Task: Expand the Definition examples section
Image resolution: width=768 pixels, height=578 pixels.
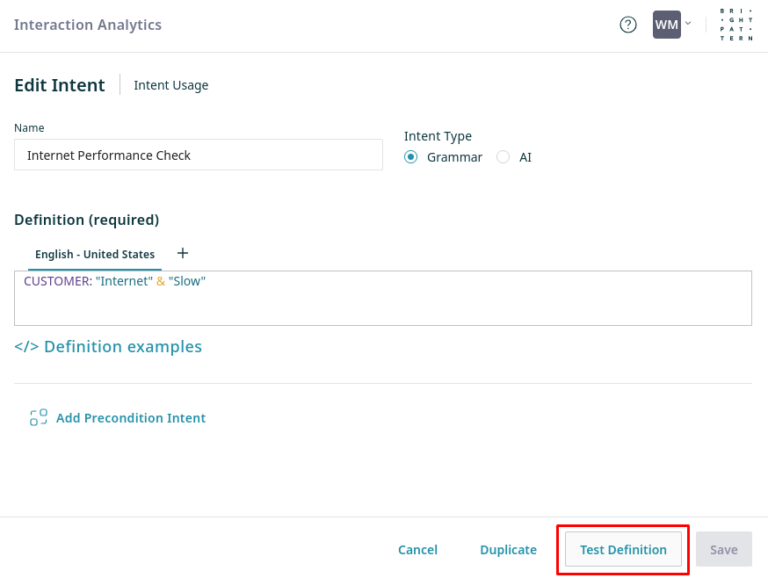Action: (x=123, y=347)
